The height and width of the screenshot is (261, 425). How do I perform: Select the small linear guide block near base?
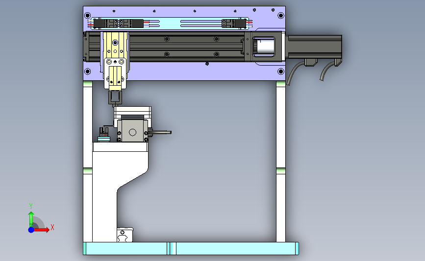coord(125,235)
